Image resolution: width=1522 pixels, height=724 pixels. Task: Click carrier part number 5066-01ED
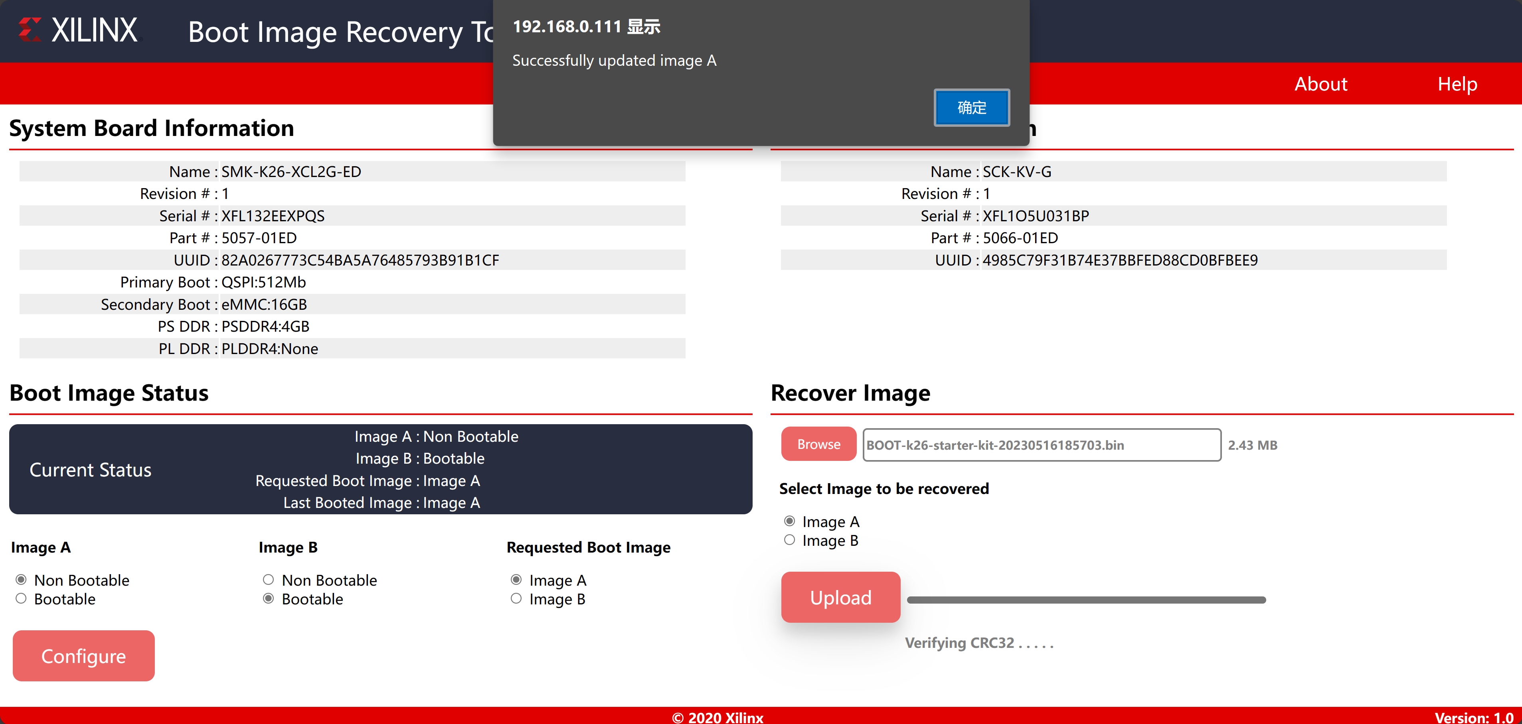coord(1020,238)
